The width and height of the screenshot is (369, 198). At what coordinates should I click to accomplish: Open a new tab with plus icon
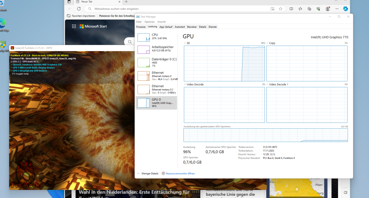point(126,1)
